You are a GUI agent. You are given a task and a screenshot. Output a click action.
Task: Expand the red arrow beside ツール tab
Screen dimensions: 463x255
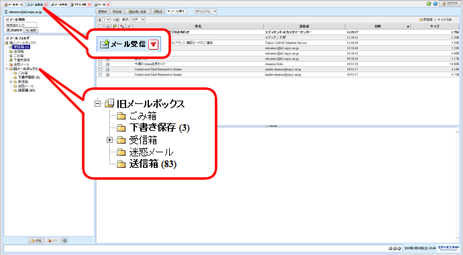click(108, 5)
